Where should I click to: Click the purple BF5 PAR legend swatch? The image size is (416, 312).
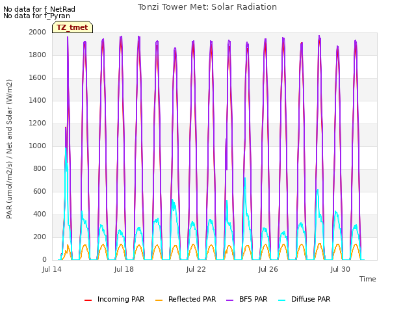tap(229, 300)
